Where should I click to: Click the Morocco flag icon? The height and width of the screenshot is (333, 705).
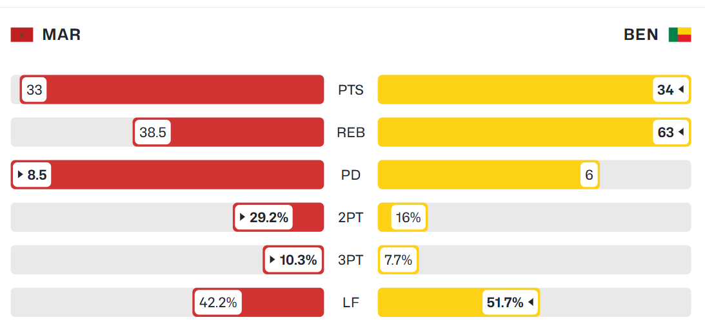point(22,35)
